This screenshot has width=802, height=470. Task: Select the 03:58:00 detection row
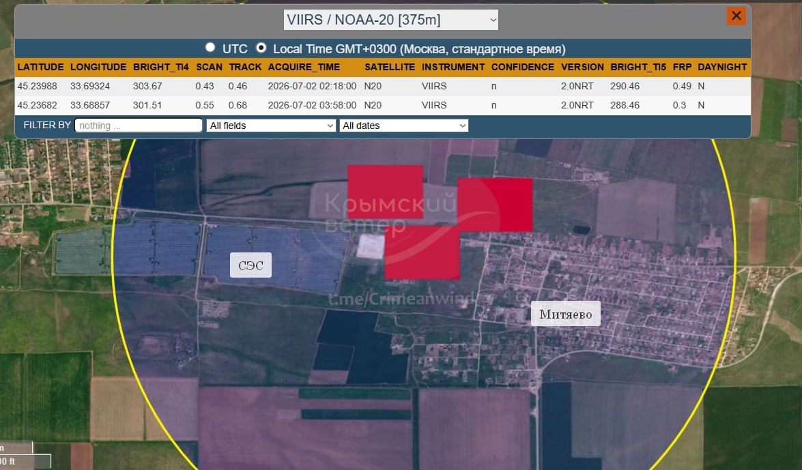pos(383,105)
